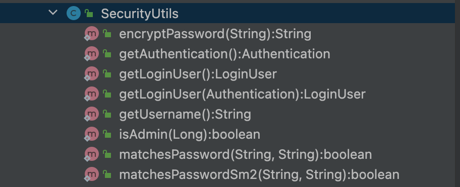
Task: Click the green lock icon beside SecurityUtils
Action: click(89, 13)
